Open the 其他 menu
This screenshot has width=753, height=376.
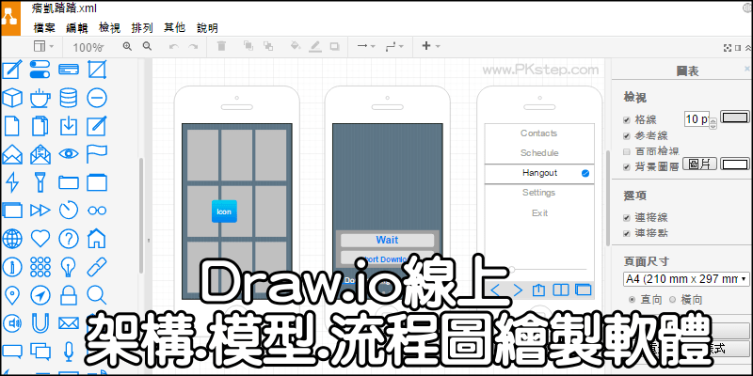pos(174,28)
